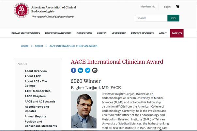Viewport: 197px width, 131px height.
Task: Open Education and Events menu
Action: [58, 33]
